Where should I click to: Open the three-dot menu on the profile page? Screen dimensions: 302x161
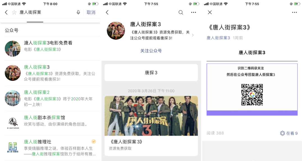tap(193, 13)
